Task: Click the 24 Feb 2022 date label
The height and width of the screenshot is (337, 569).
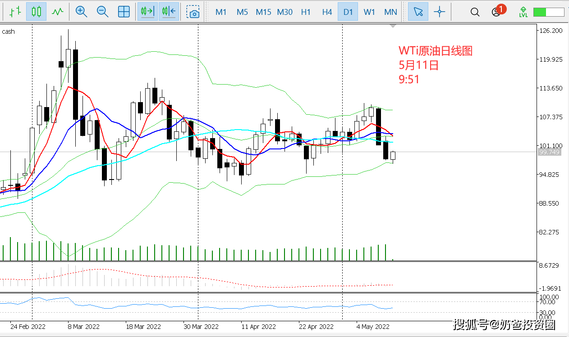Action: [28, 327]
